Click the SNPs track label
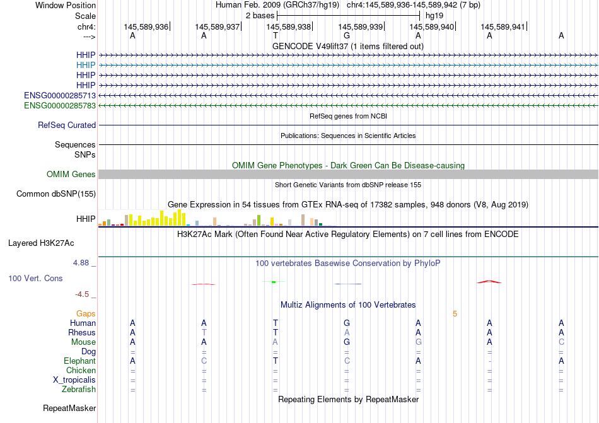Image resolution: width=599 pixels, height=423 pixels. pos(85,154)
